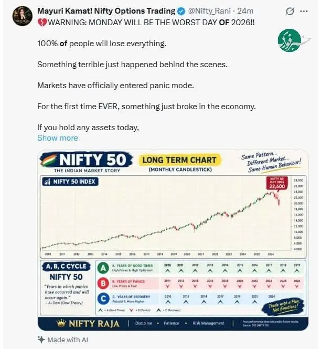Click the Grok circle-slash icon
The image size is (332, 349).
tap(290, 11)
